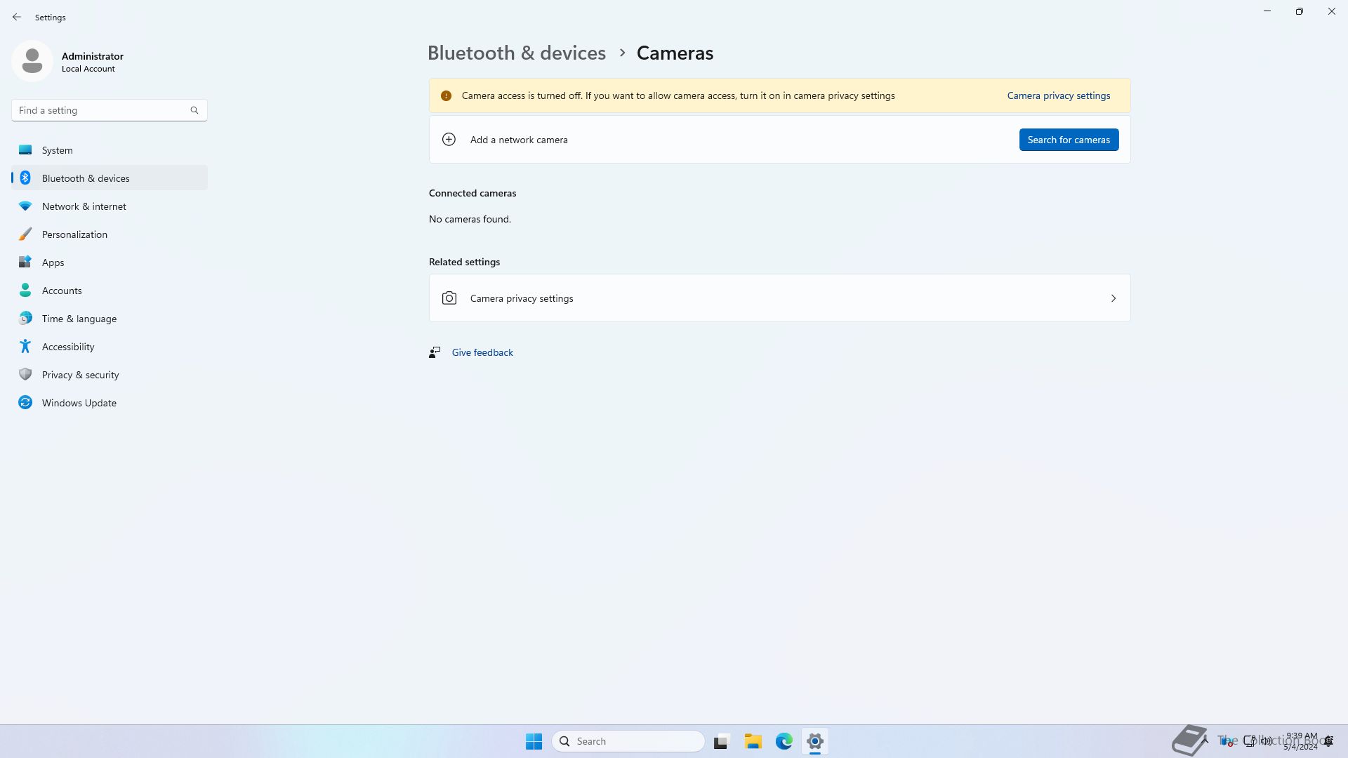
Task: Open Windows Update section
Action: click(79, 403)
